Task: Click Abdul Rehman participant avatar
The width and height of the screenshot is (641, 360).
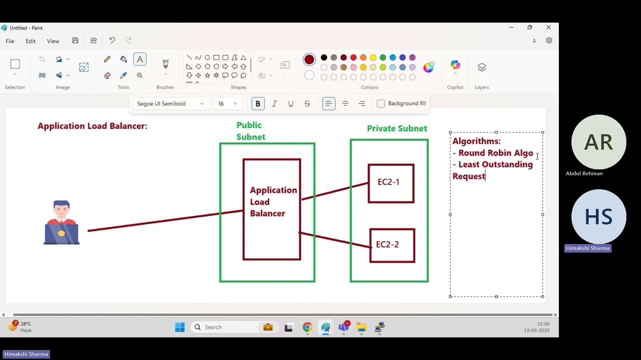Action: (599, 142)
